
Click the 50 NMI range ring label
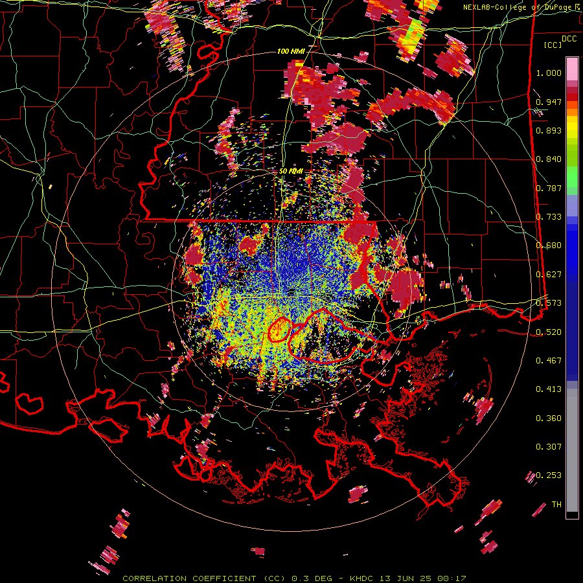[291, 171]
